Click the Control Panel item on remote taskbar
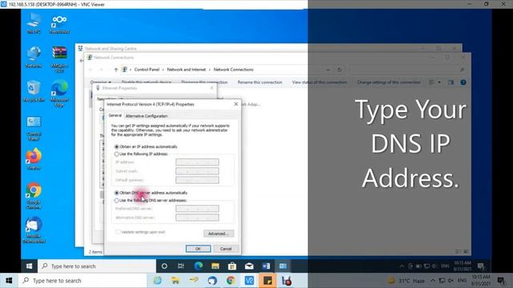This screenshot has width=513, height=288. [283, 266]
